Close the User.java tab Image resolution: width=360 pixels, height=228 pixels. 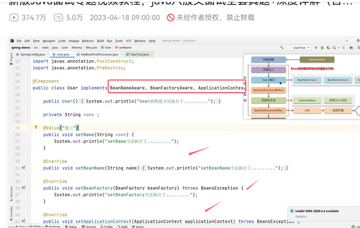[x=72, y=54]
